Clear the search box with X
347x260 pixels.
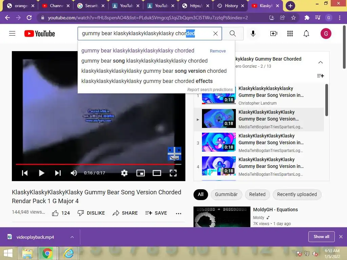(x=215, y=34)
